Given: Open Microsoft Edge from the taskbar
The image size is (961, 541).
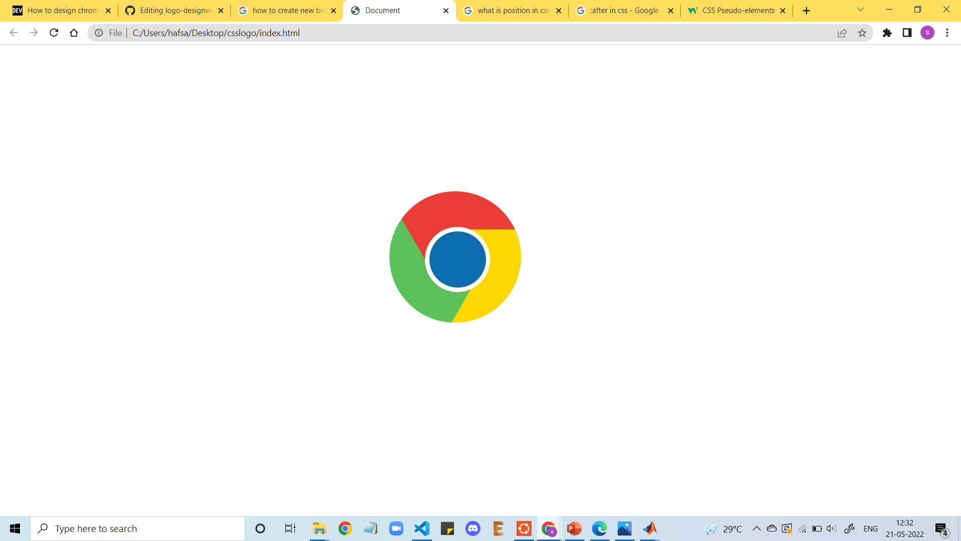Looking at the screenshot, I should coord(600,528).
